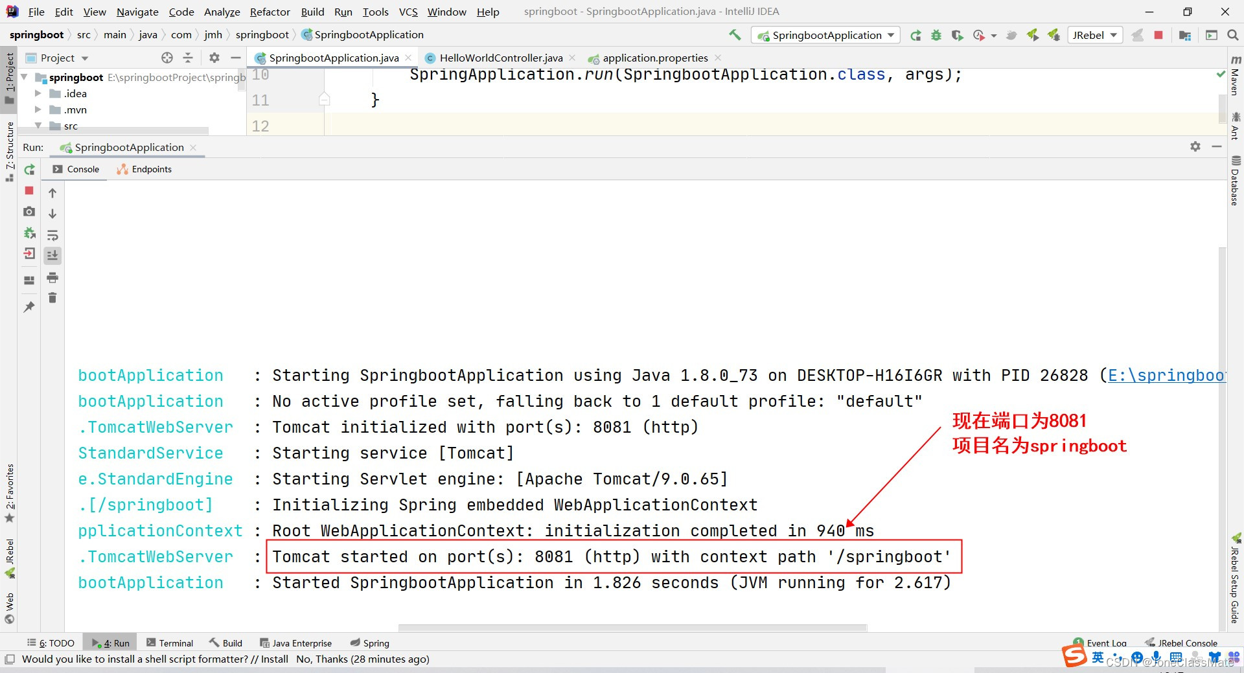Open the Build tool window
Screen dimensions: 1244x673
pos(225,643)
